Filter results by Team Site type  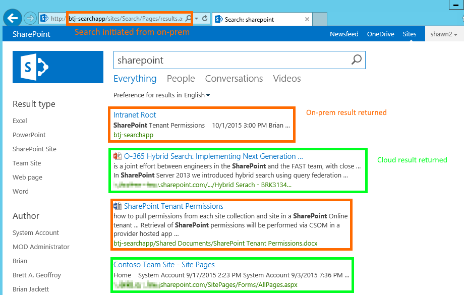tap(27, 163)
